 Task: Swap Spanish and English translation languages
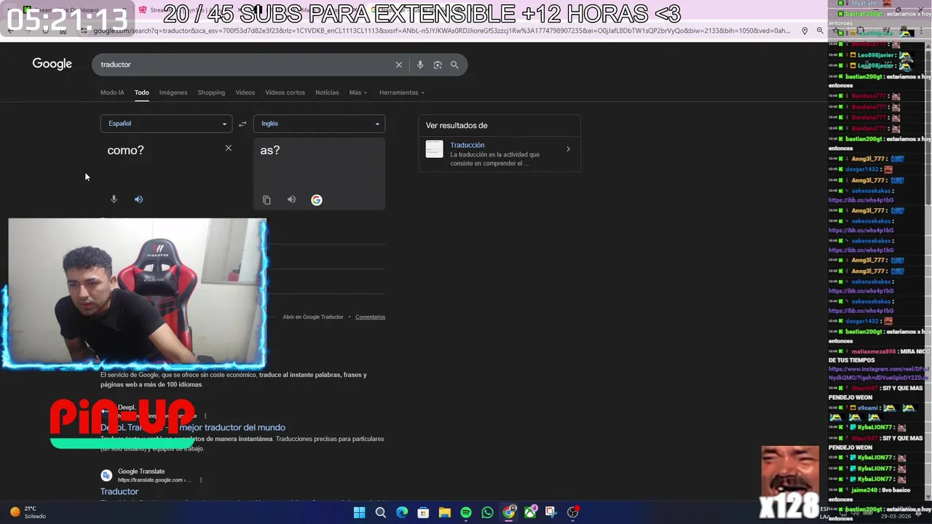242,124
